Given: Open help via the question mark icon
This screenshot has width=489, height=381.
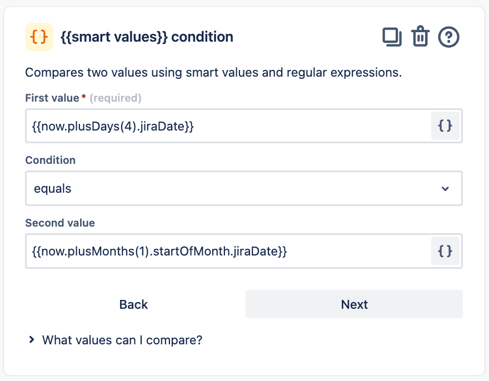Looking at the screenshot, I should pos(448,37).
